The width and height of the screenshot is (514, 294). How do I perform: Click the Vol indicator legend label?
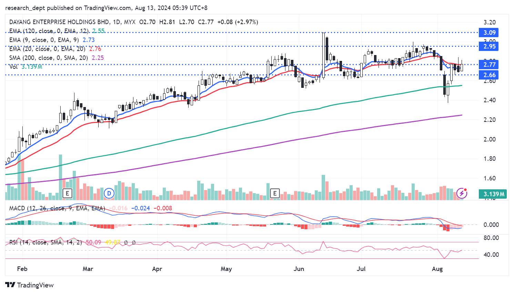pyautogui.click(x=13, y=67)
